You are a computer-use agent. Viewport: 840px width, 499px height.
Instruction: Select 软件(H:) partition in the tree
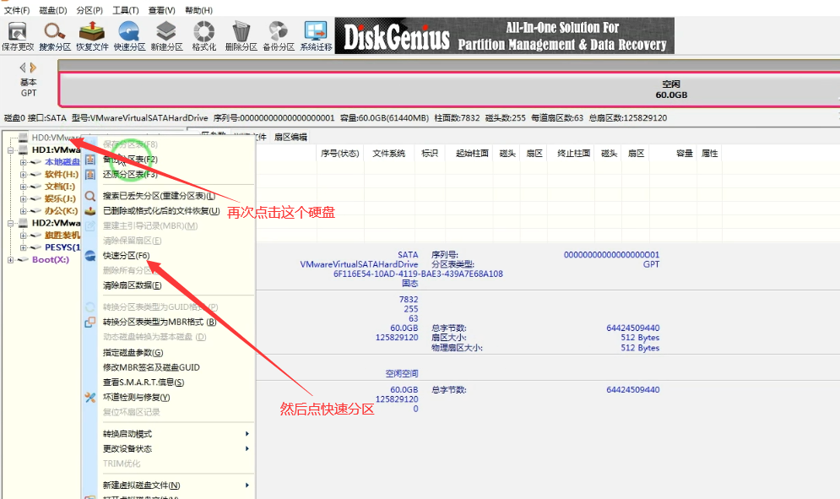coord(62,174)
